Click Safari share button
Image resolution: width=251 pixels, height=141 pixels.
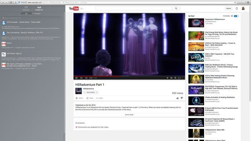(11, 3)
